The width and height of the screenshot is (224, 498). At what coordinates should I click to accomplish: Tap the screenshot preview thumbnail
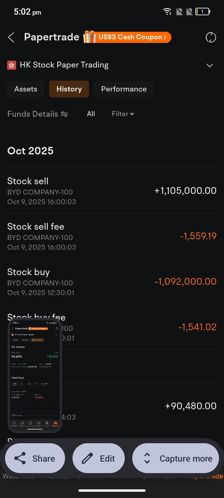point(35,376)
